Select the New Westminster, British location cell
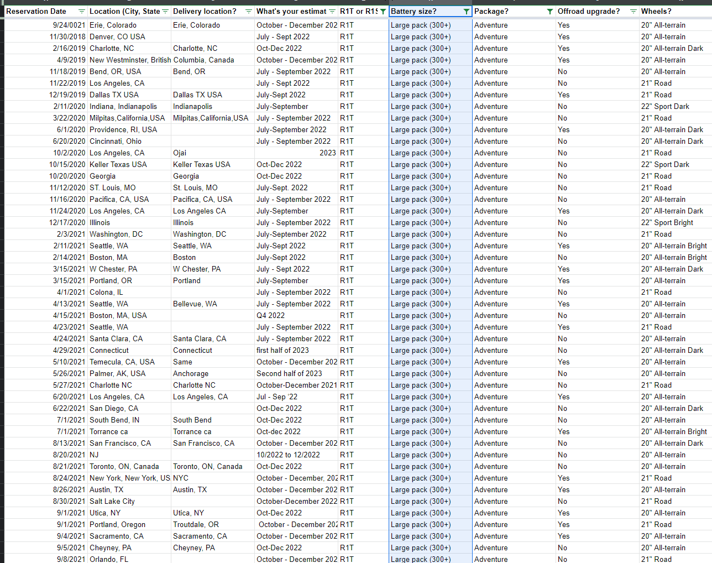The width and height of the screenshot is (712, 563). tap(129, 60)
